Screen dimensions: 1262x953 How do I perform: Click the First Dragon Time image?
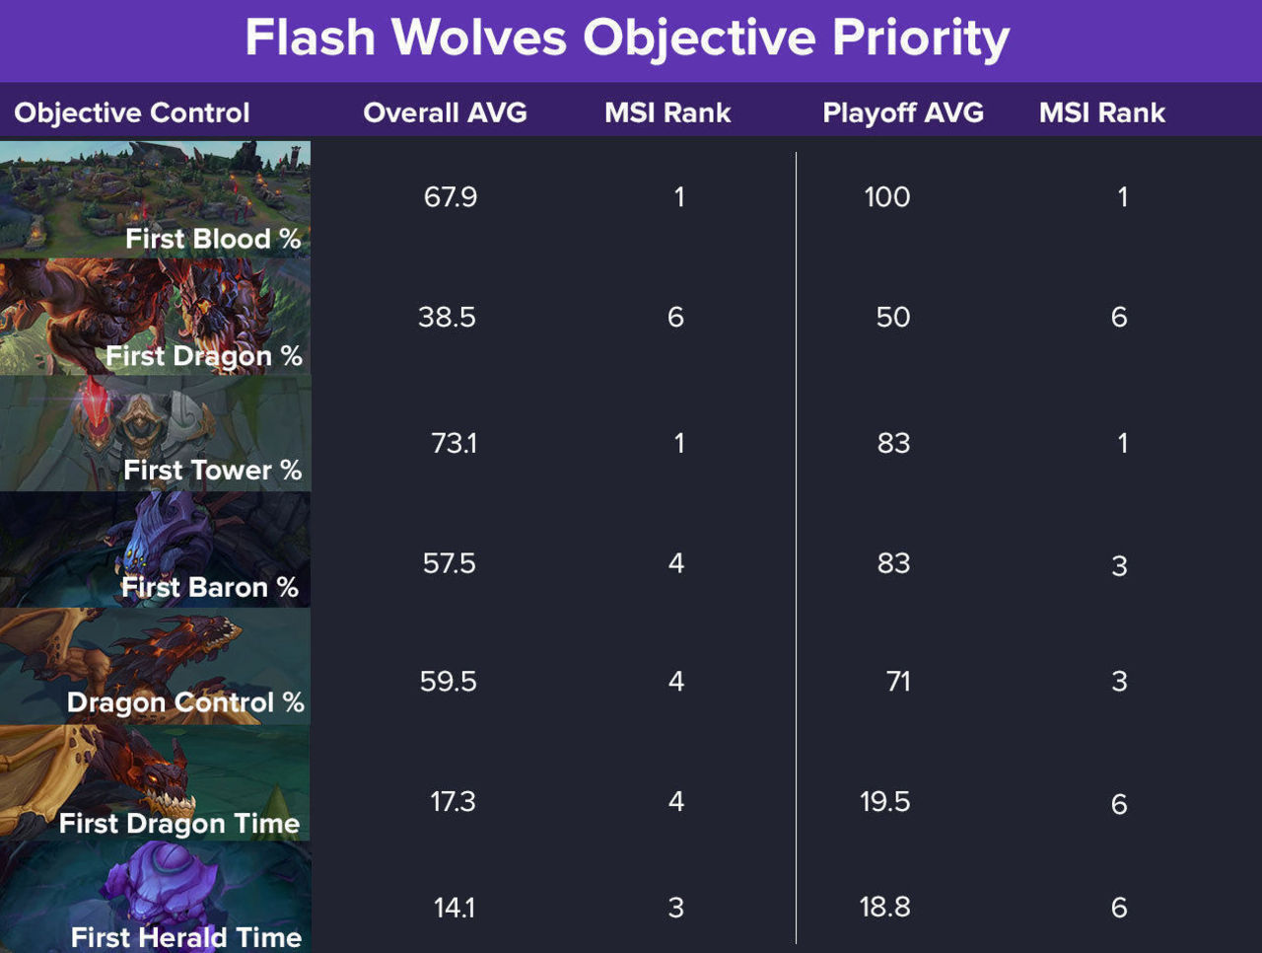tap(155, 783)
